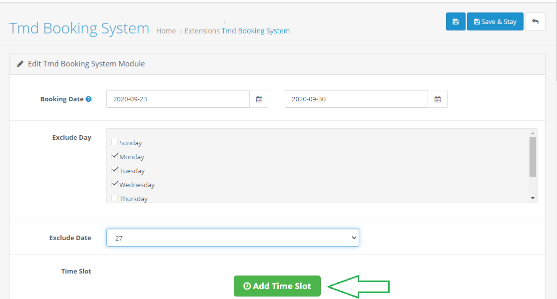Click the Exclude Day list scroll up arrow
The image size is (557, 299).
(533, 133)
